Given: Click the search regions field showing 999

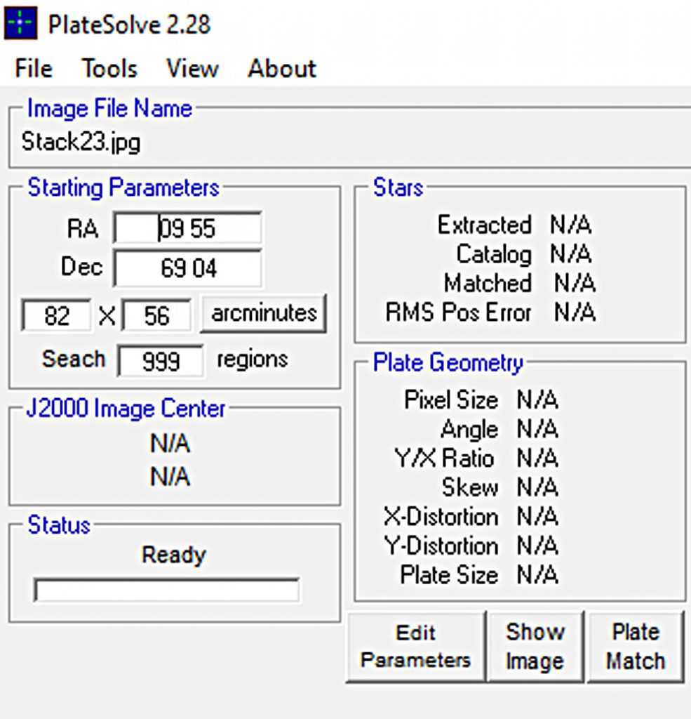Looking at the screenshot, I should pos(161,361).
